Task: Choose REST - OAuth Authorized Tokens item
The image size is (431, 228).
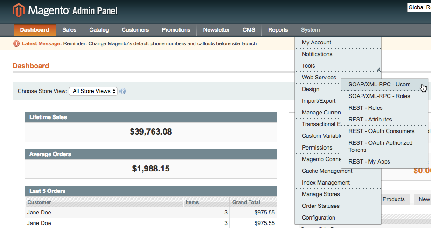Action: click(x=384, y=147)
